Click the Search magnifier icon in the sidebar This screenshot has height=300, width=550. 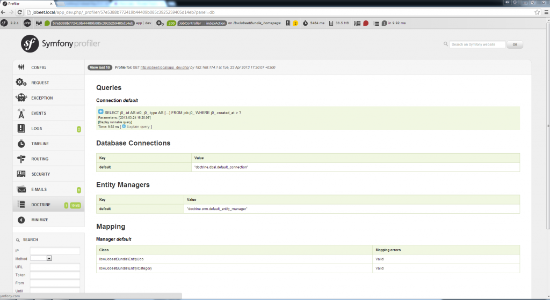pyautogui.click(x=18, y=240)
